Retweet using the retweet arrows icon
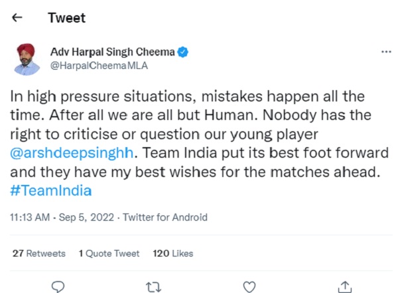Viewport: 398px width, 293px height. [x=154, y=286]
